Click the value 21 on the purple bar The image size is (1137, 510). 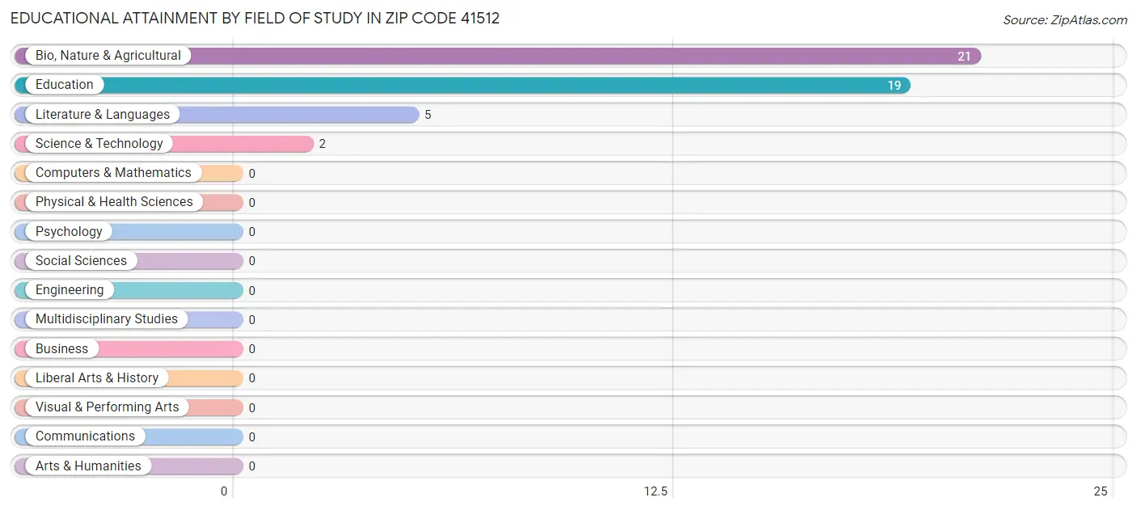click(x=964, y=57)
